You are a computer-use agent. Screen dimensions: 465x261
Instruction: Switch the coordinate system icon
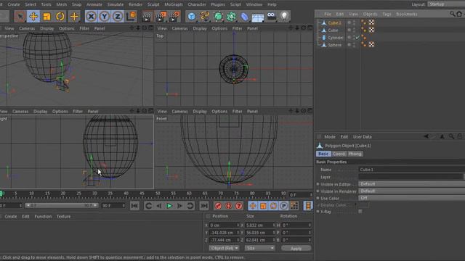click(x=131, y=16)
